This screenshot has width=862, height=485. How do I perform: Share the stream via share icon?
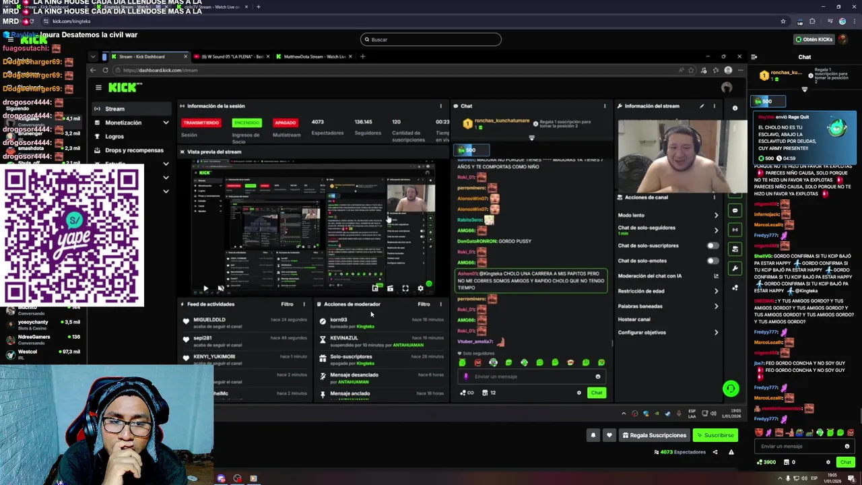click(715, 452)
